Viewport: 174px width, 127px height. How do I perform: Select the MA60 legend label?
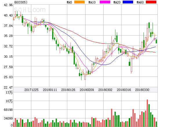(x=140, y=2)
